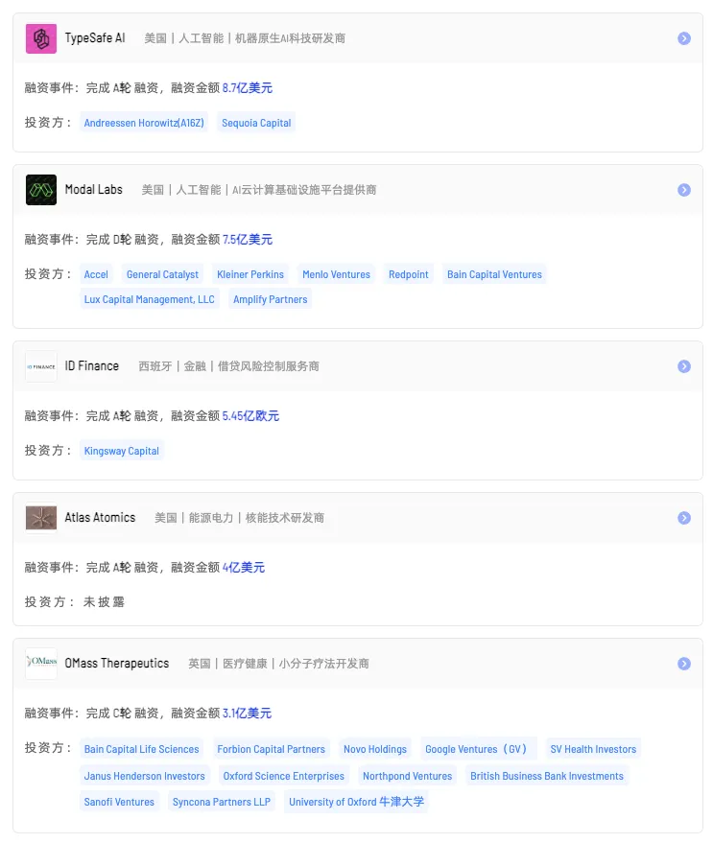Click the Redpoint investor tag

tap(409, 274)
